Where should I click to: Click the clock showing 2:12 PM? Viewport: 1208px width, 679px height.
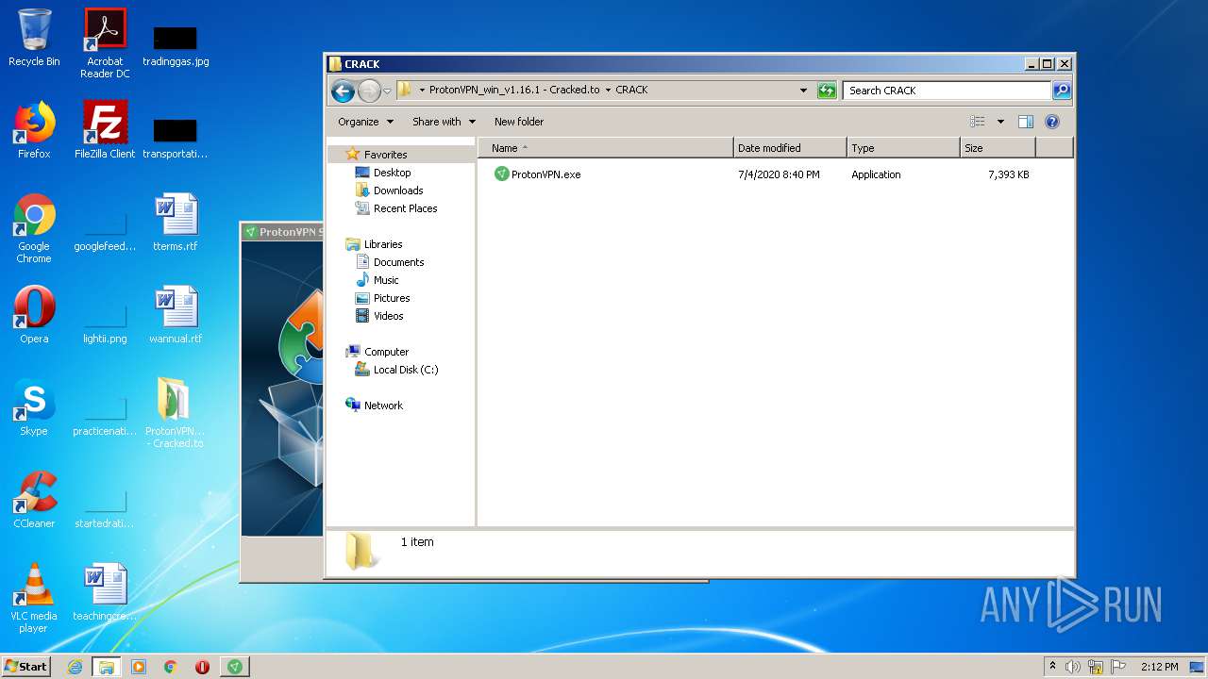coord(1159,667)
